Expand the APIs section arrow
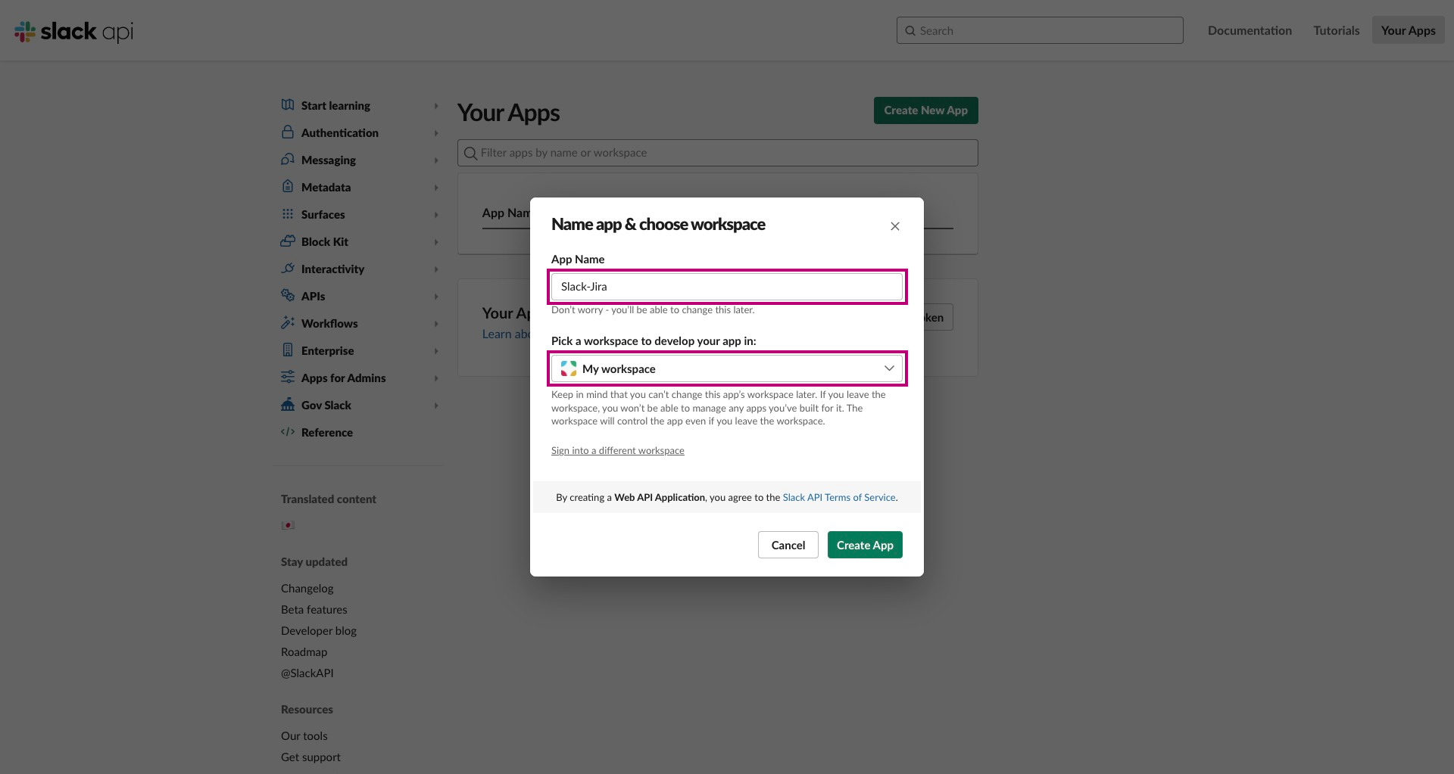Viewport: 1454px width, 774px height. (x=436, y=297)
